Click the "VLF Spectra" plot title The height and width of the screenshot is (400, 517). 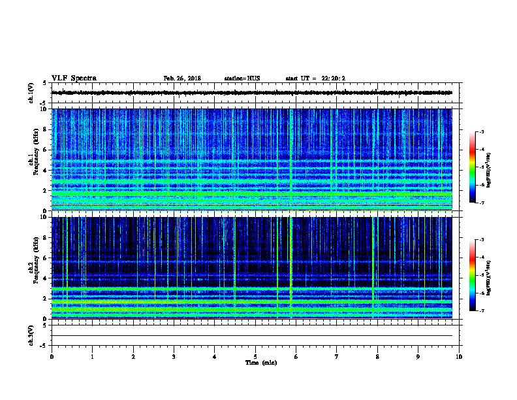pos(74,78)
